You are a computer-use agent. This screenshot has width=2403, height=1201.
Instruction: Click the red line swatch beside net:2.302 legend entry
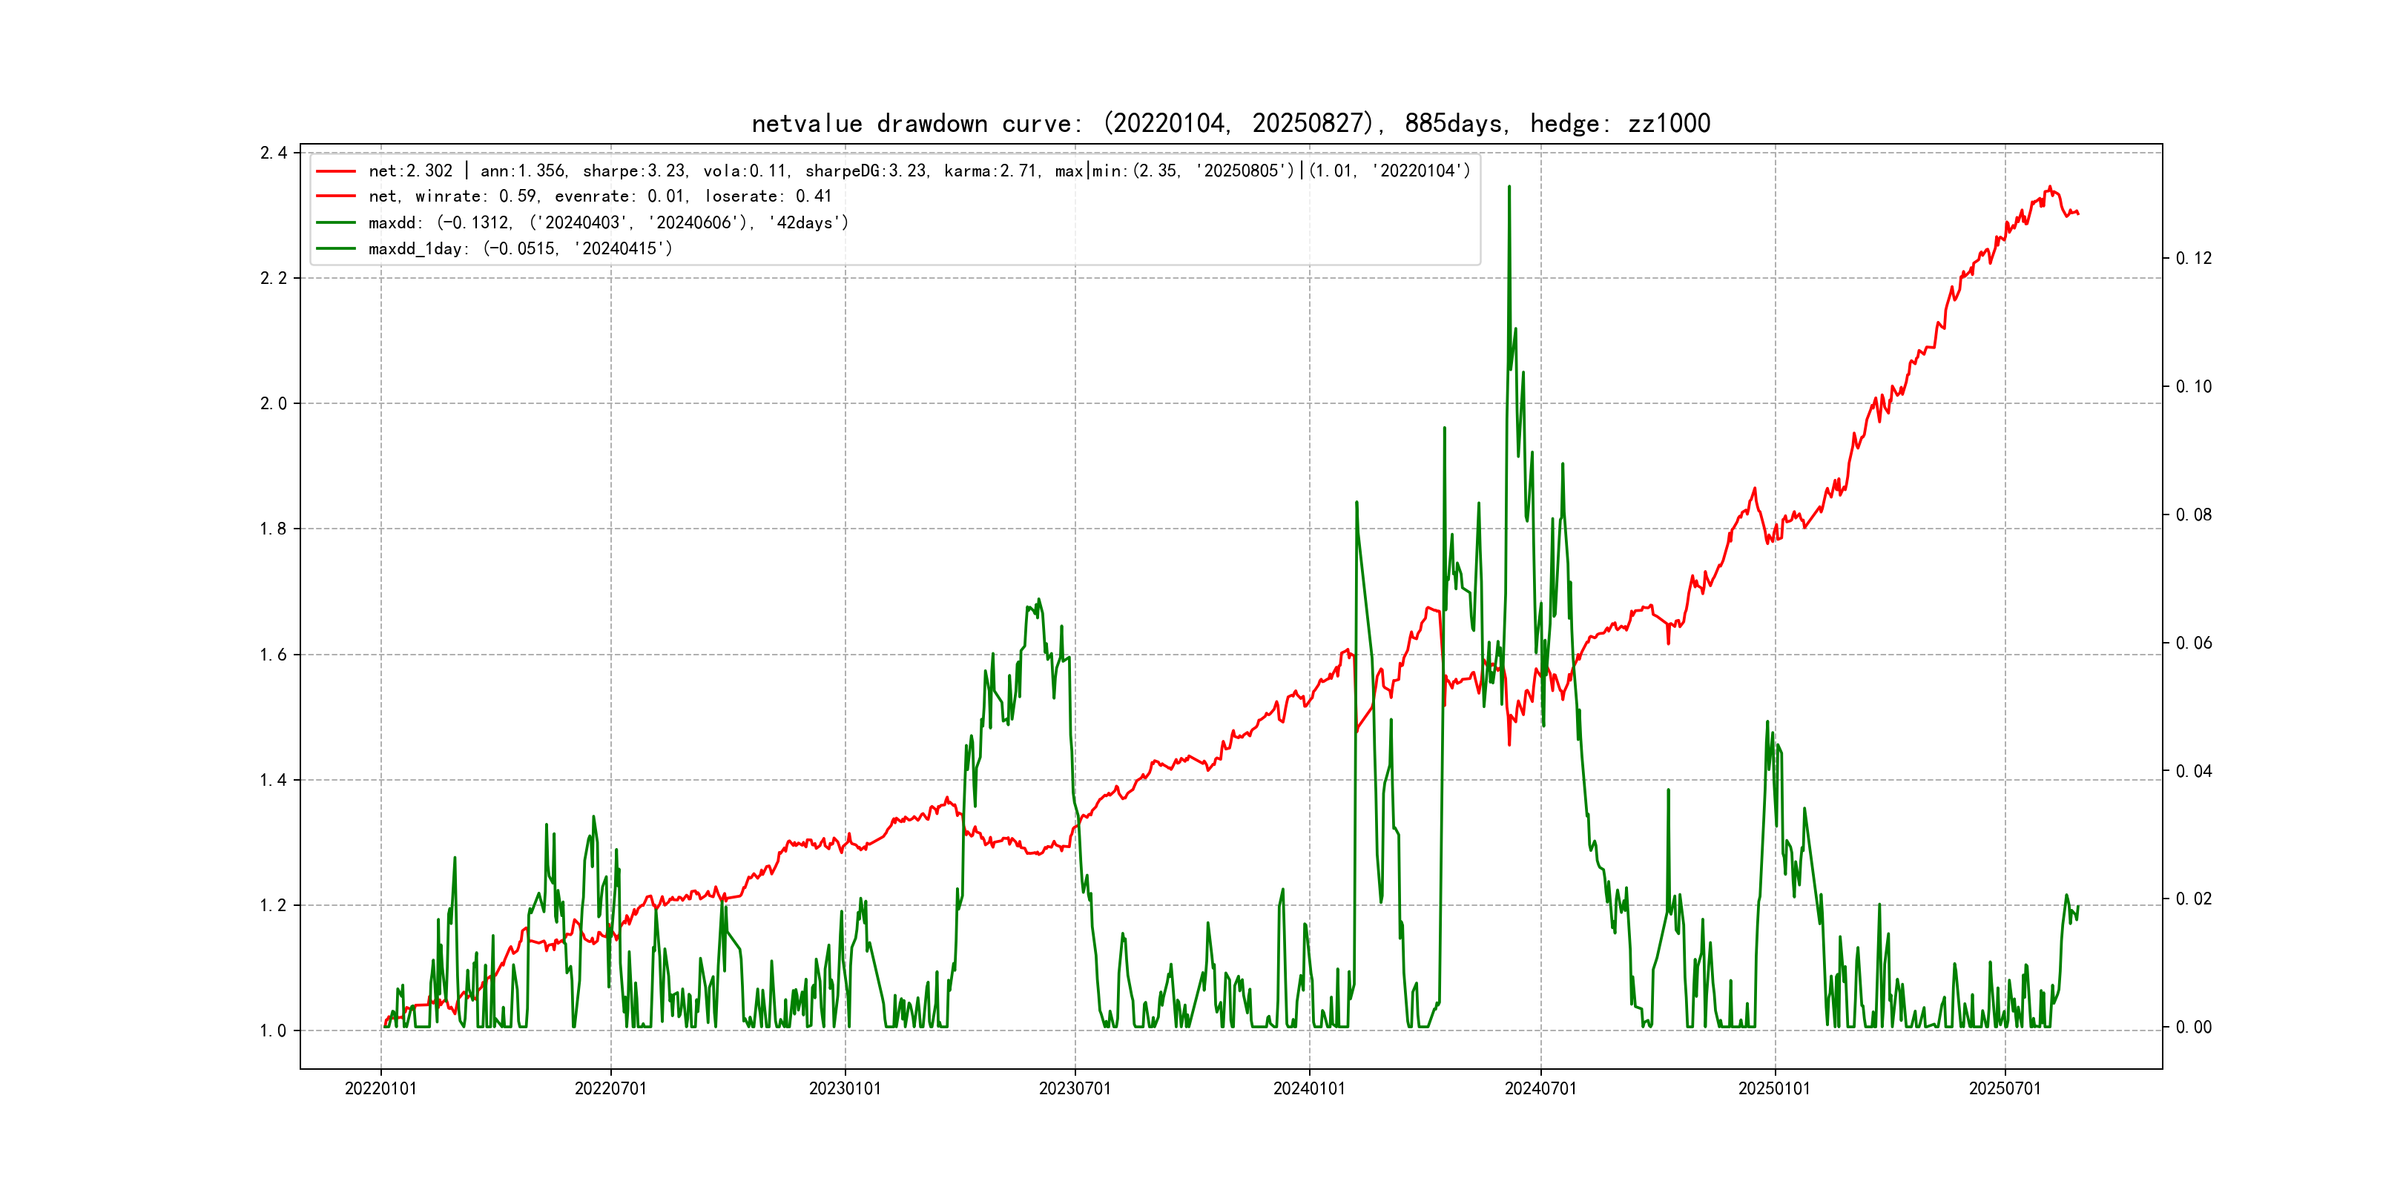click(x=336, y=171)
